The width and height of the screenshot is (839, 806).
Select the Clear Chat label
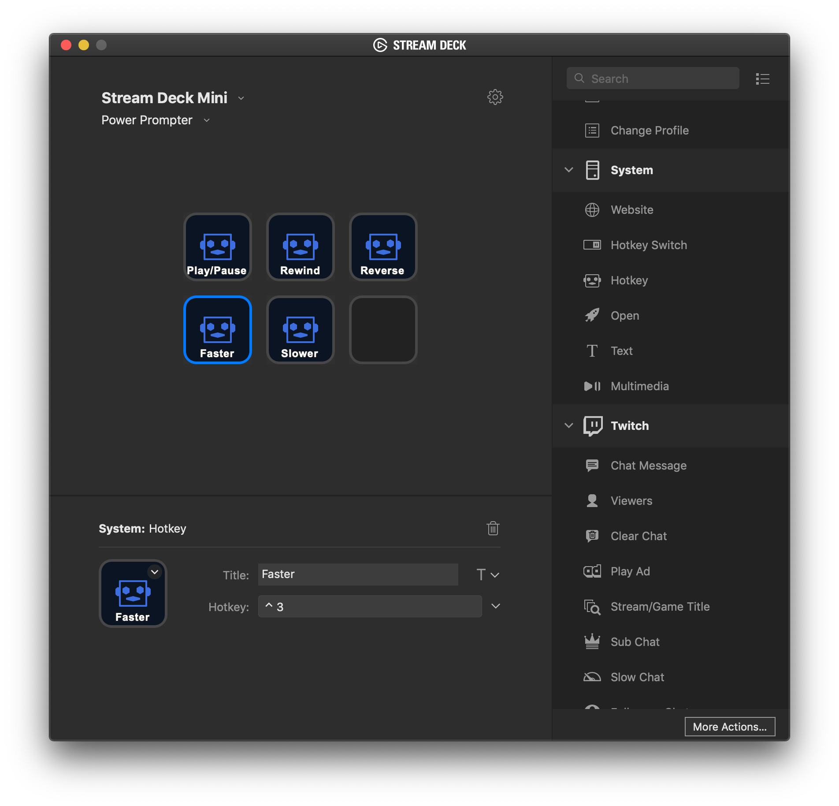(x=639, y=536)
